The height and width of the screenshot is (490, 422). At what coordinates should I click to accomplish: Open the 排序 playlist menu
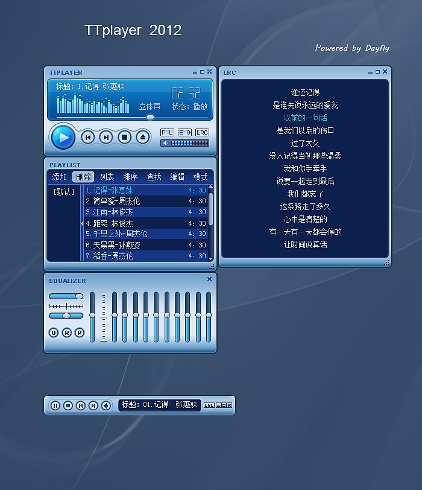(130, 177)
